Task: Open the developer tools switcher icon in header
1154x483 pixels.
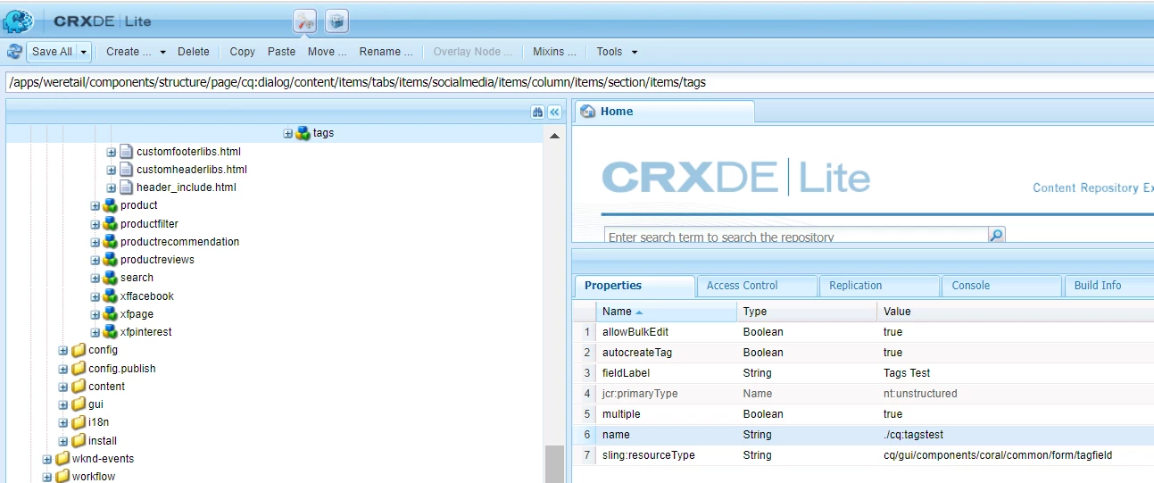Action: pos(306,21)
